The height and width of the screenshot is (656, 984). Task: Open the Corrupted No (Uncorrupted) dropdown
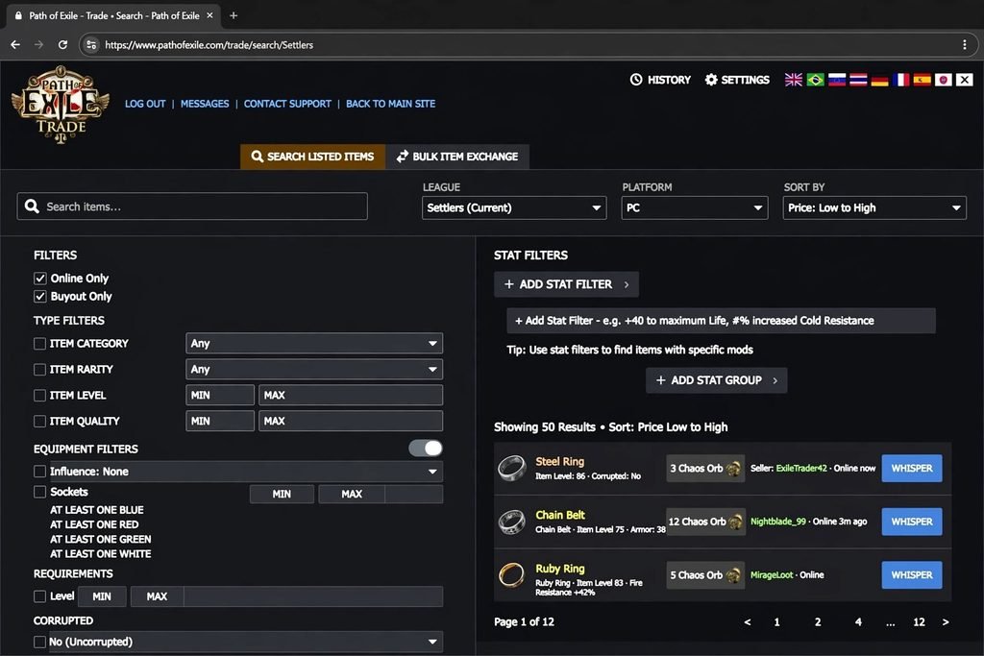coord(245,642)
